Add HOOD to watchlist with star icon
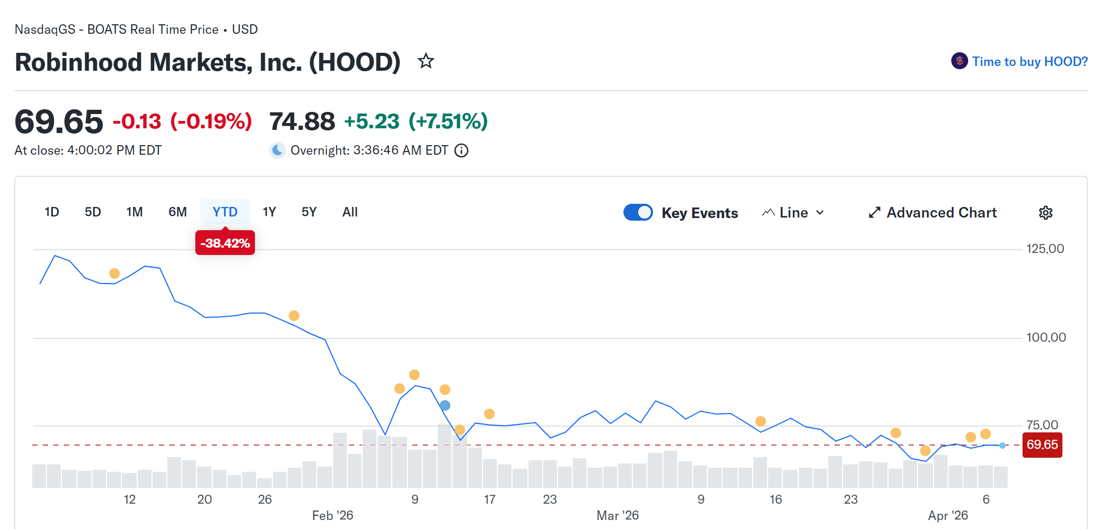 click(x=426, y=61)
